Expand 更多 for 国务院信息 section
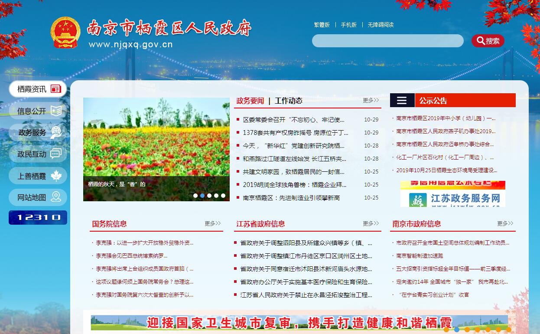 coord(212,223)
